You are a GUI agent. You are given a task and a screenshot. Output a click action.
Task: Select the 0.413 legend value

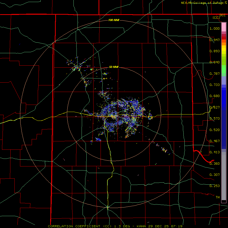[x=215, y=152]
